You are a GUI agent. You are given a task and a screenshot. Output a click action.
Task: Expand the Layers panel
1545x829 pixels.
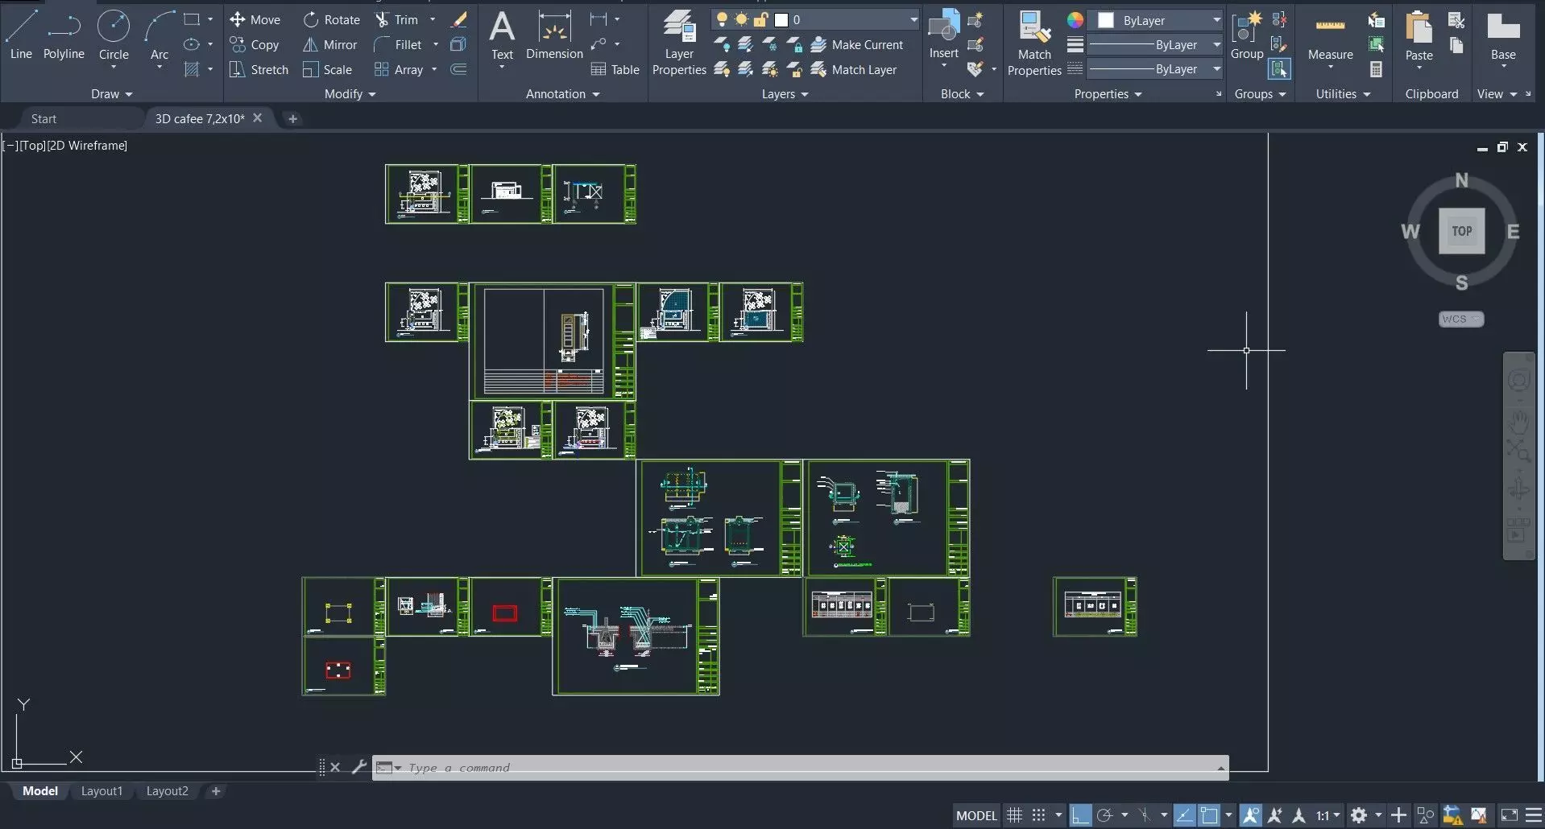coord(785,94)
